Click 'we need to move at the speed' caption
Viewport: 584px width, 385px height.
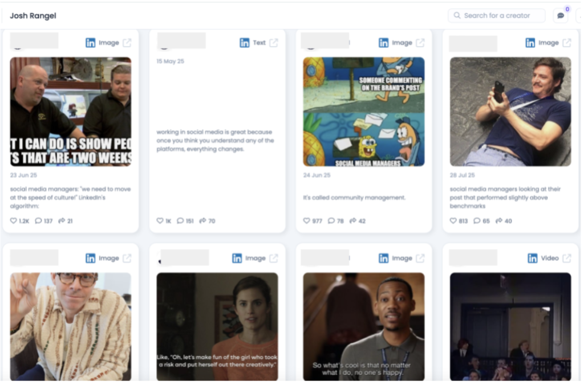click(x=71, y=199)
